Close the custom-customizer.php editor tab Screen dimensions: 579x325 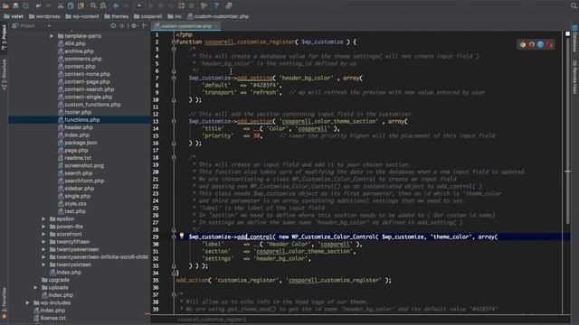(216, 26)
